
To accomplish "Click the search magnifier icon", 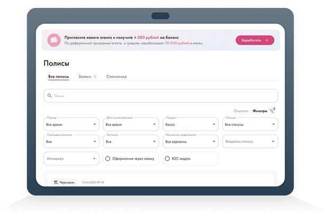I will pos(50,96).
